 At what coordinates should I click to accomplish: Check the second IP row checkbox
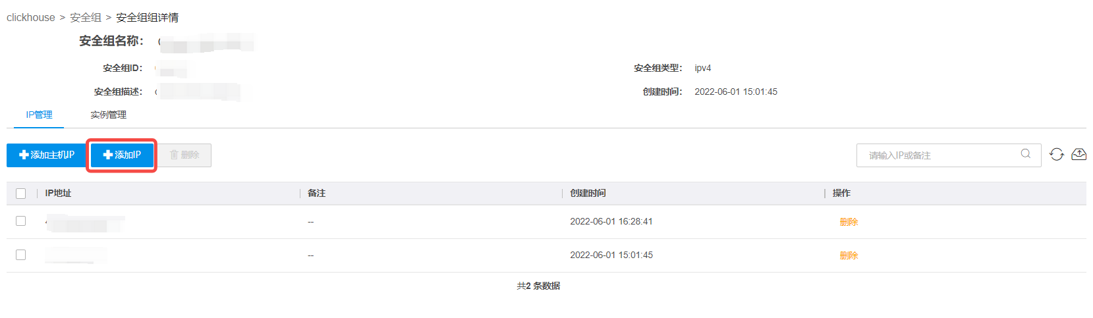[x=21, y=255]
